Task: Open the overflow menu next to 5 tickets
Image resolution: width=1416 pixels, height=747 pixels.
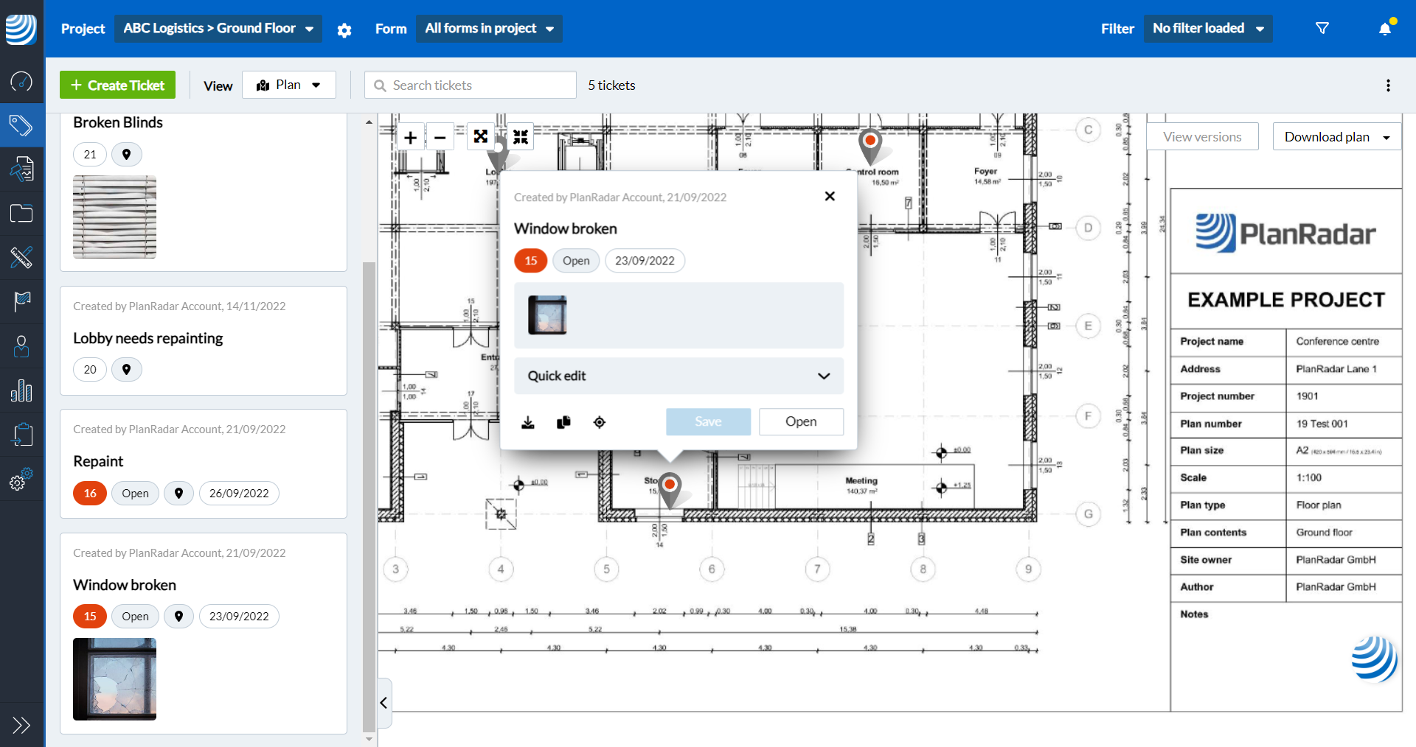Action: (x=1389, y=85)
